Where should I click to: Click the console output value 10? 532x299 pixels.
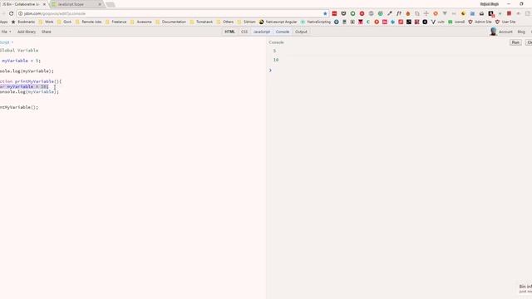(276, 60)
